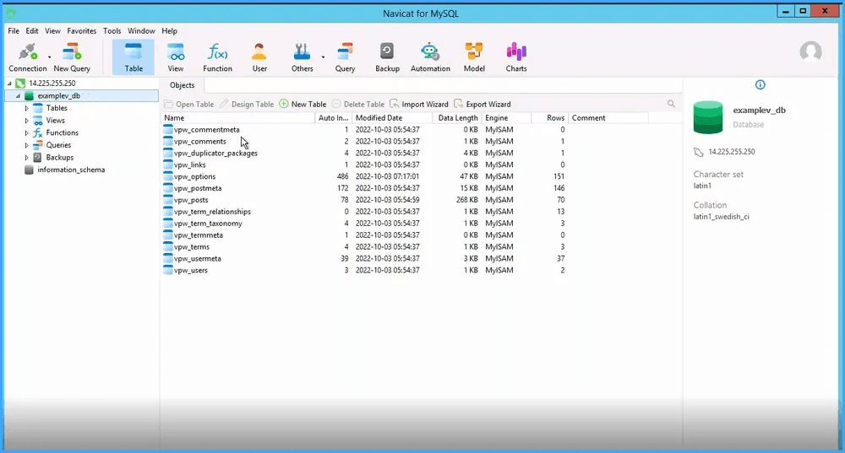Image resolution: width=845 pixels, height=453 pixels.
Task: Click the Design Table button
Action: tap(247, 104)
